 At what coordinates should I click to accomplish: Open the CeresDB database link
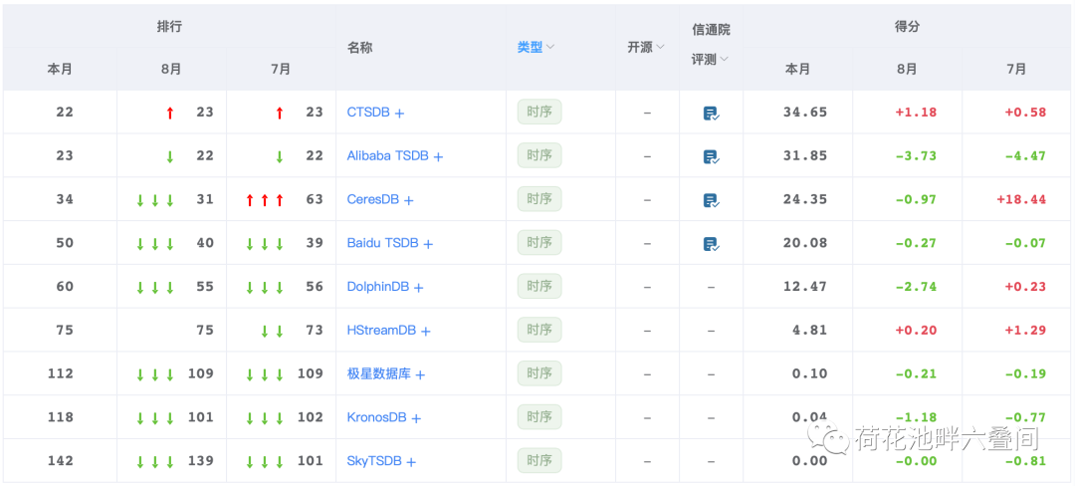[372, 200]
